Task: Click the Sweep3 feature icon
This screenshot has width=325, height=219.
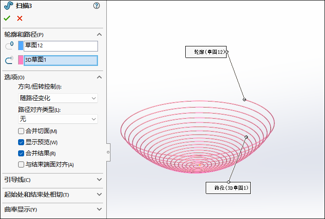Action: [x=8, y=6]
